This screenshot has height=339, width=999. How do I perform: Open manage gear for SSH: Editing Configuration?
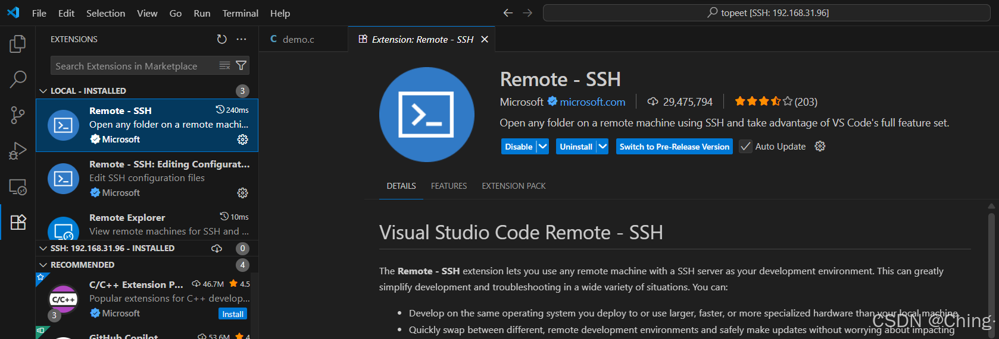(242, 193)
